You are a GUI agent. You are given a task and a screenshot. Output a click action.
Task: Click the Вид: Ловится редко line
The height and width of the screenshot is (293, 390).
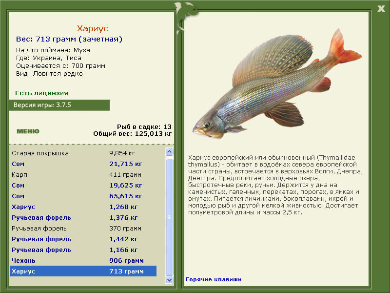[49, 74]
